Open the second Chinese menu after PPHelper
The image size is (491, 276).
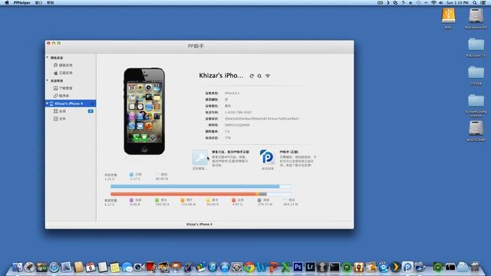(38, 2)
